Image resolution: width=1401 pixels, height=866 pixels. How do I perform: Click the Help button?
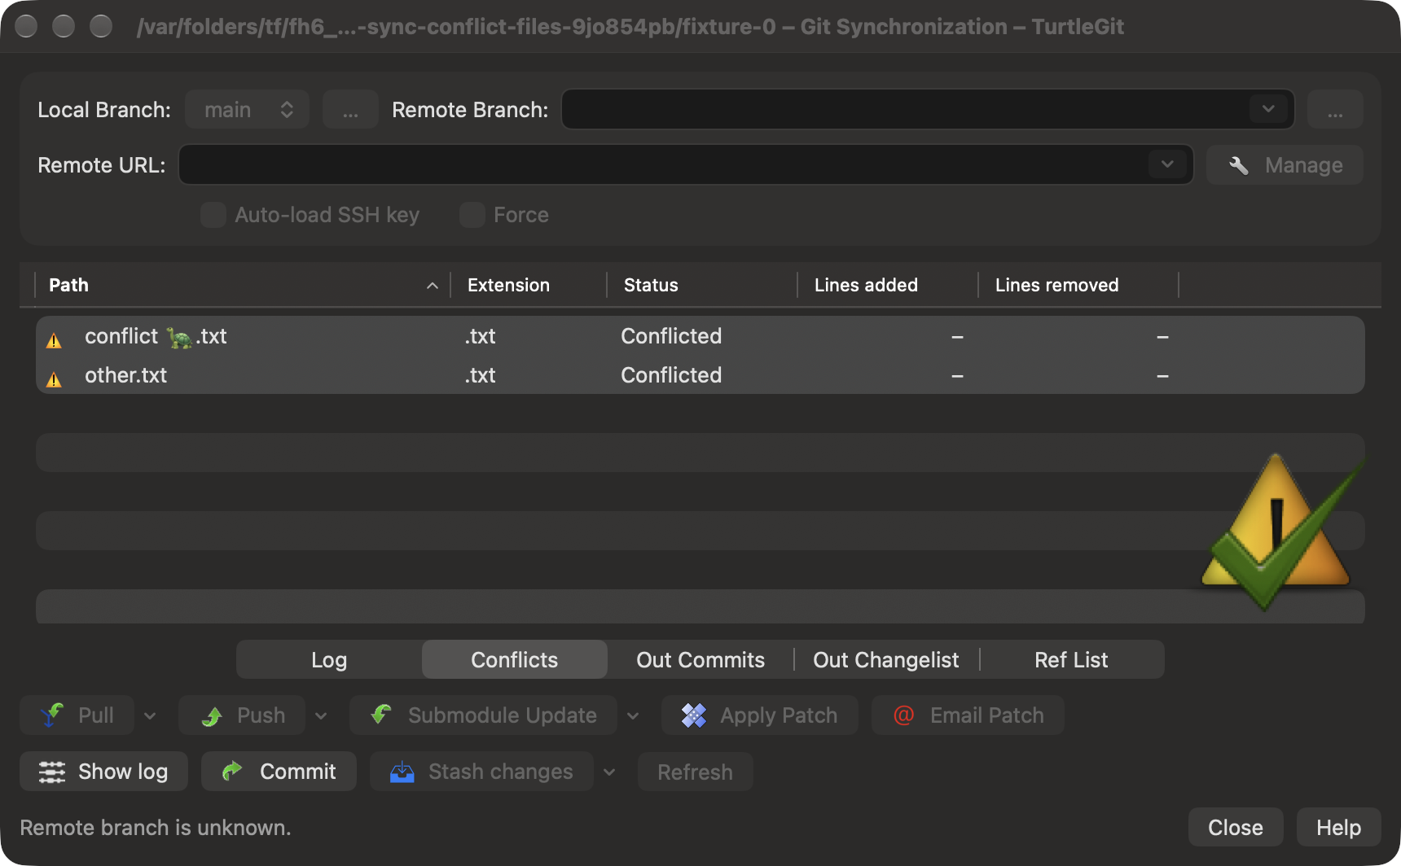tap(1339, 827)
